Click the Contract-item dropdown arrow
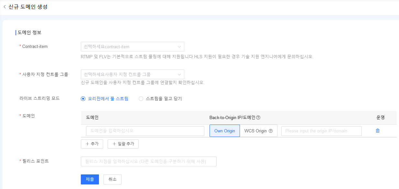The height and width of the screenshot is (189, 399). tap(179, 46)
